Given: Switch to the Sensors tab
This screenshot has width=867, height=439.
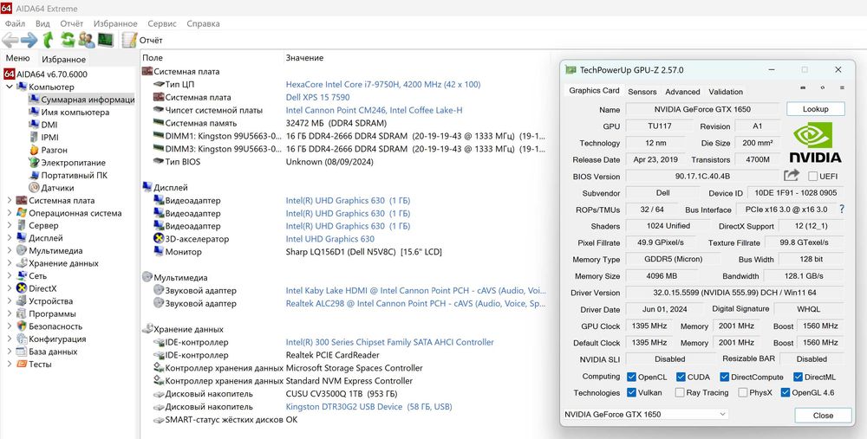Looking at the screenshot, I should tap(642, 91).
